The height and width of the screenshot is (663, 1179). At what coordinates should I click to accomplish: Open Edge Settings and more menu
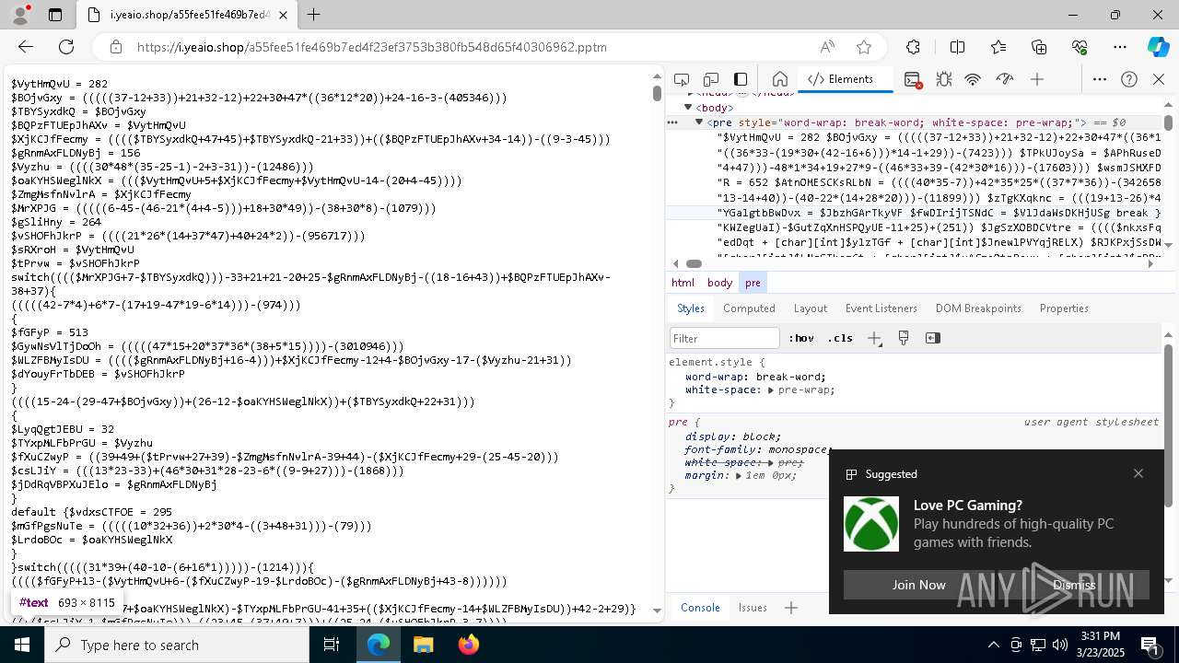(x=1120, y=47)
